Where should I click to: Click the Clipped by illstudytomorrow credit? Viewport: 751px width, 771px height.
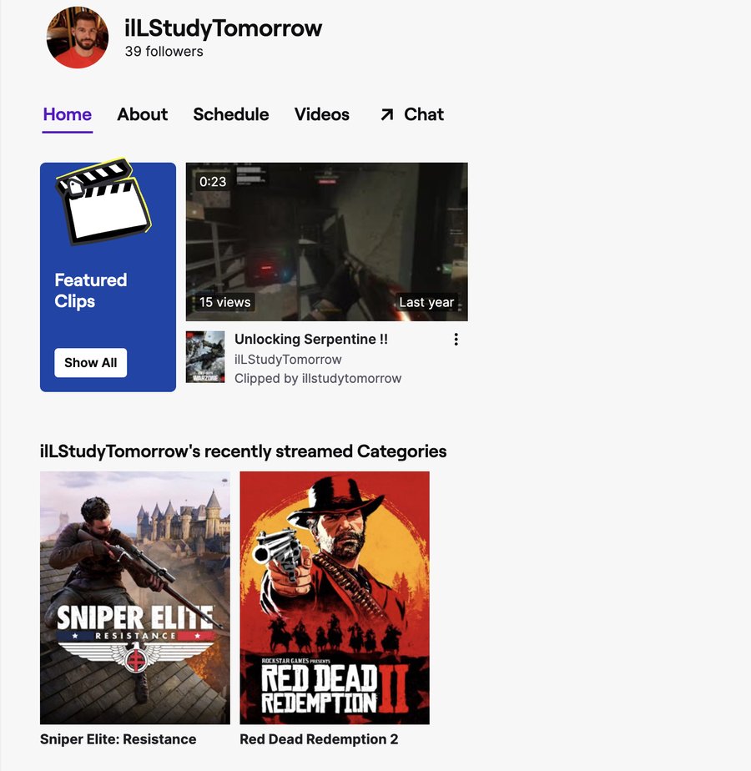(317, 378)
